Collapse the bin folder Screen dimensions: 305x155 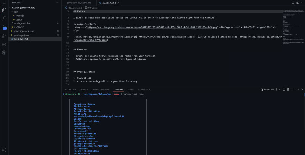tap(35, 12)
